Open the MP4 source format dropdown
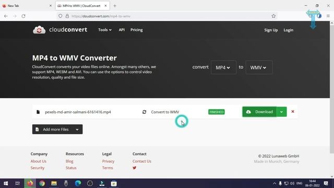Image resolution: width=334 pixels, height=188 pixels. click(x=223, y=67)
